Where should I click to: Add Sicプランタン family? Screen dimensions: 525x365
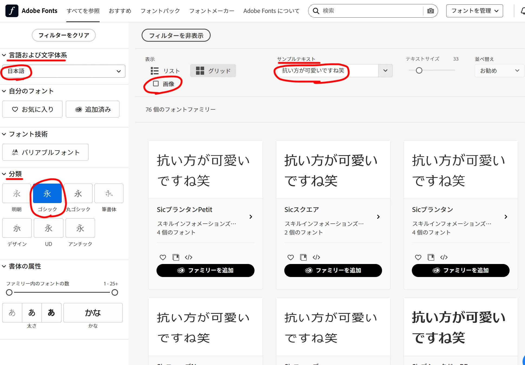[461, 270]
